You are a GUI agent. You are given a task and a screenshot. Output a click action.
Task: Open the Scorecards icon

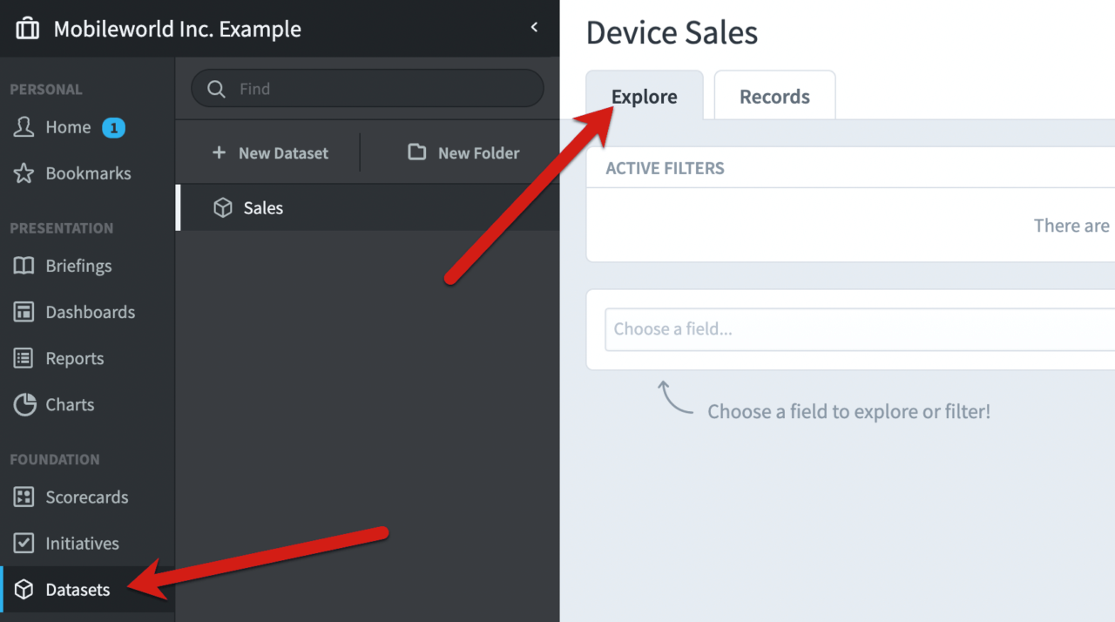[x=24, y=497]
